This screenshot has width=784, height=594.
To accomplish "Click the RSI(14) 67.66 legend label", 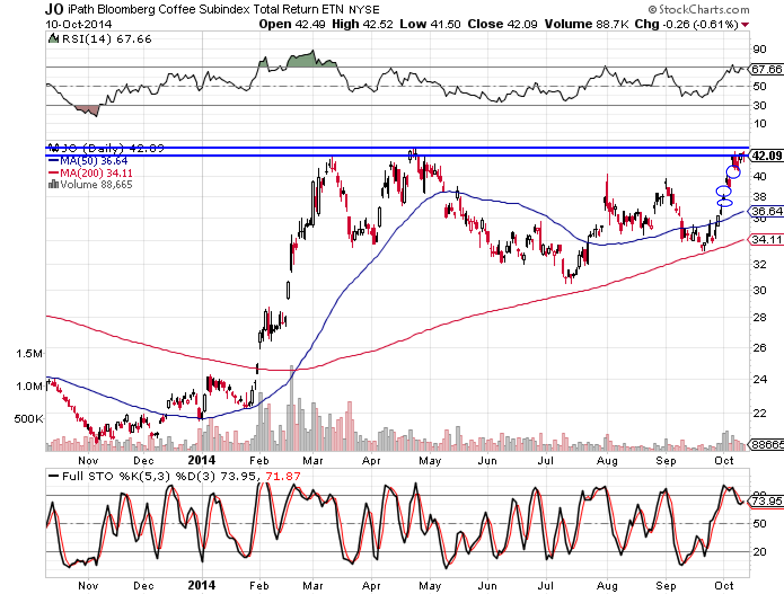I will 106,39.
